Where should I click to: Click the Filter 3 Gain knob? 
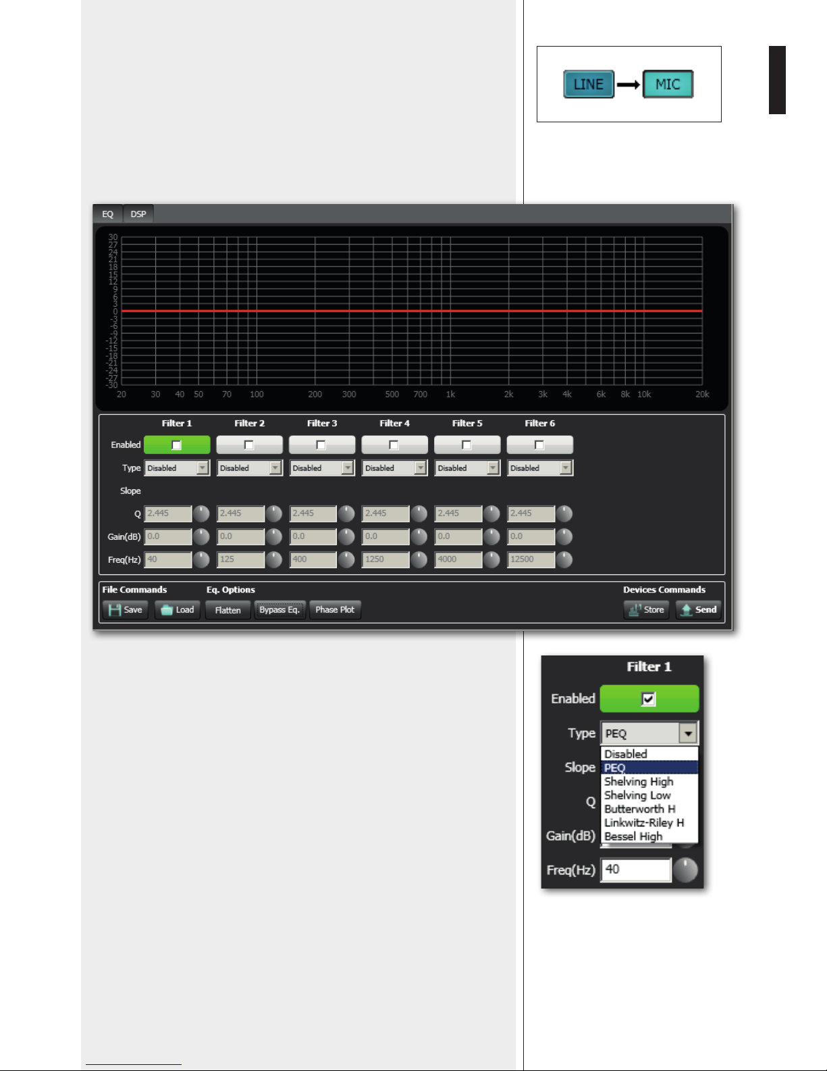click(x=346, y=537)
